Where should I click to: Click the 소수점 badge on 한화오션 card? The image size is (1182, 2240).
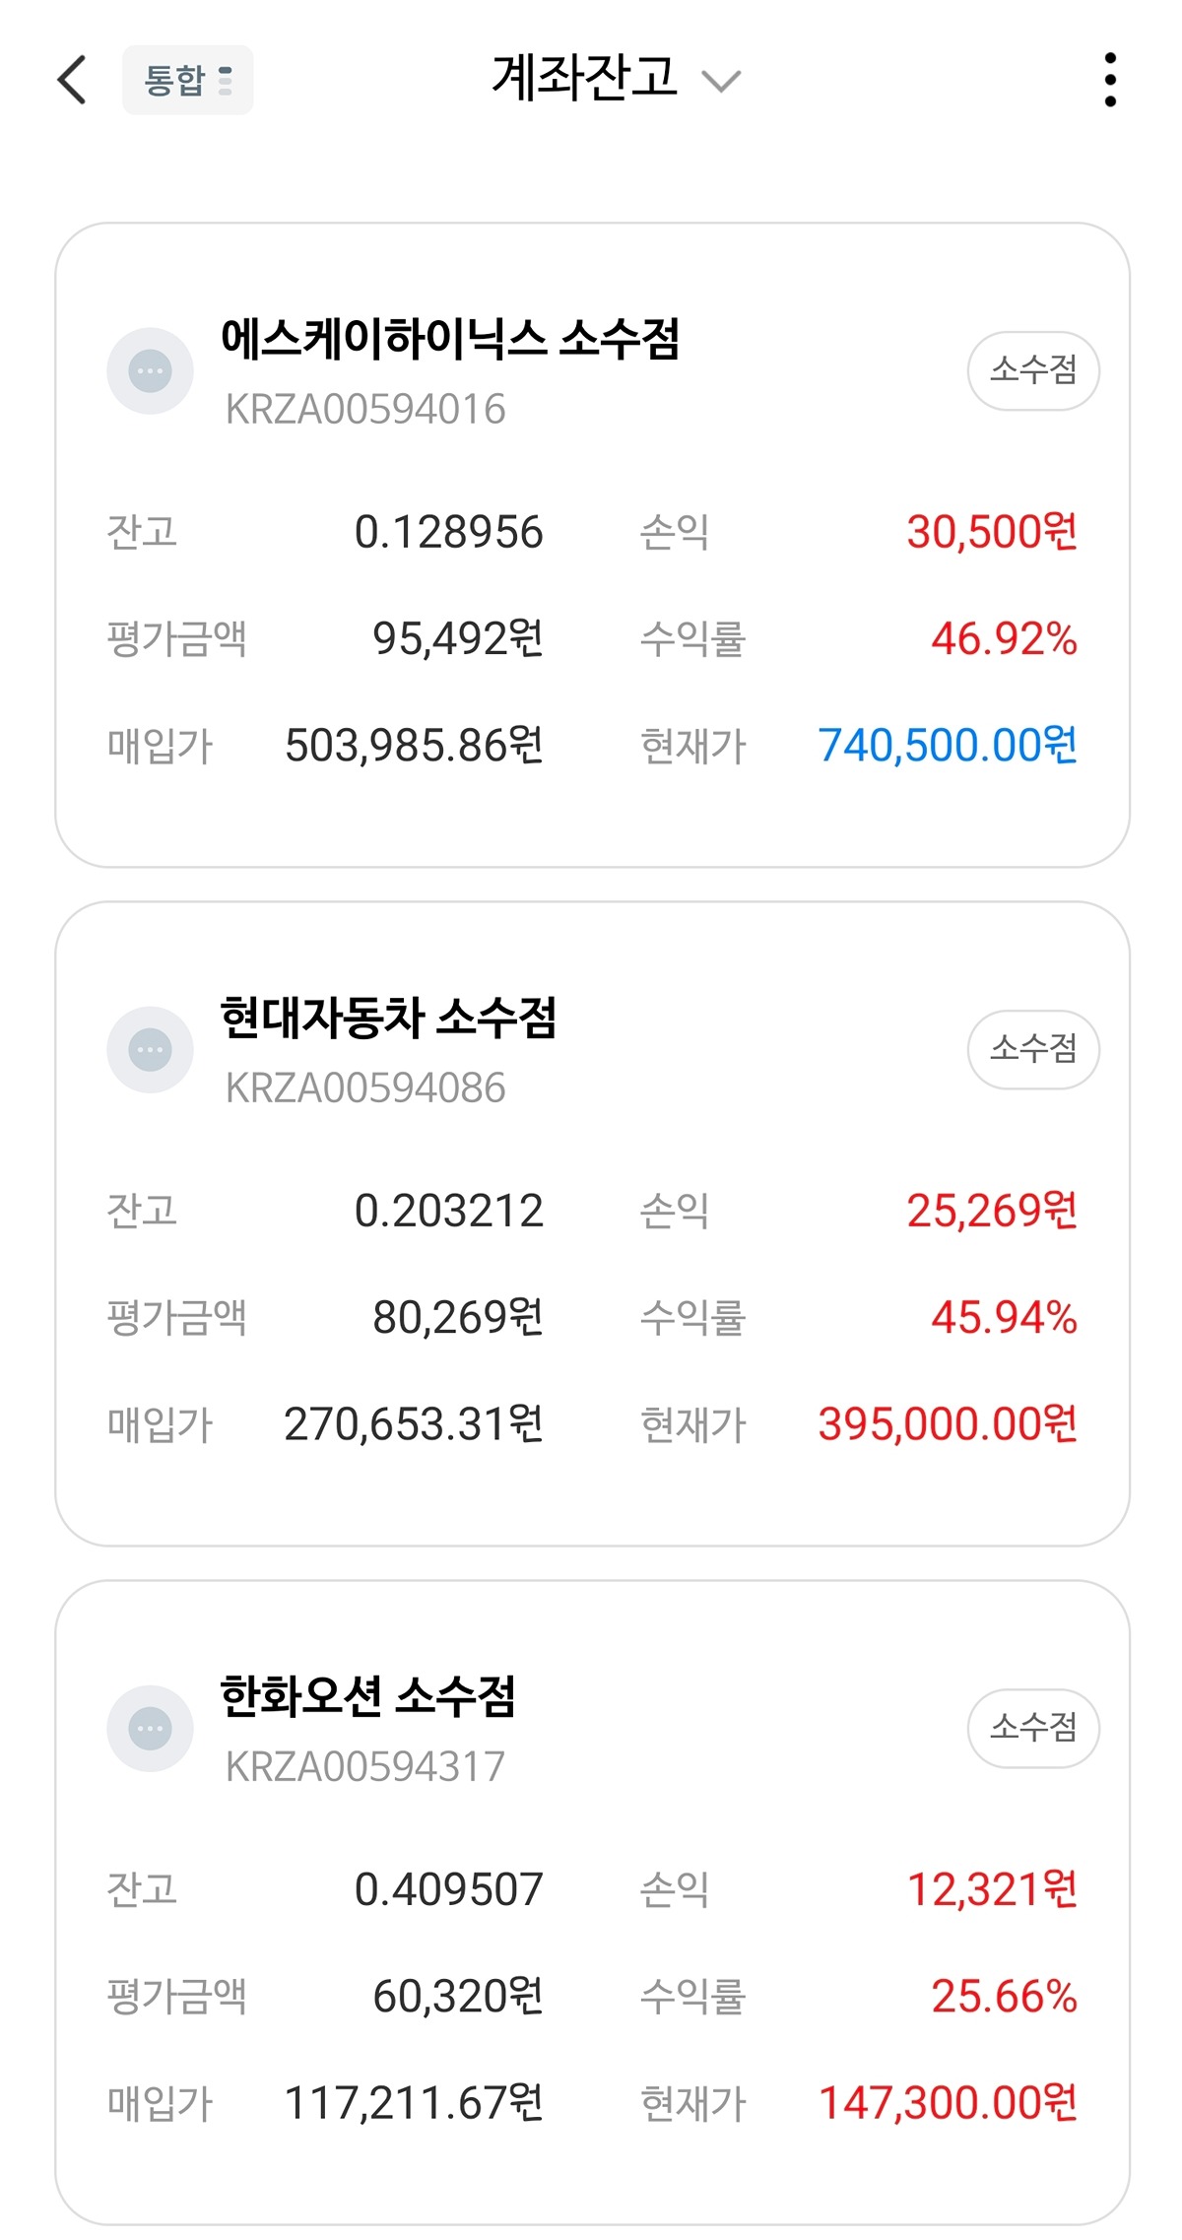pos(1033,1728)
